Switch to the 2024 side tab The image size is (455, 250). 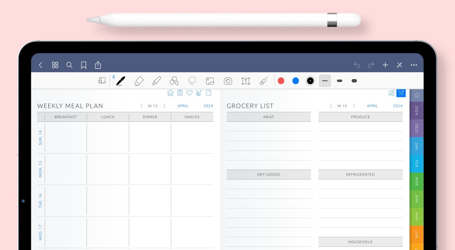(x=417, y=110)
